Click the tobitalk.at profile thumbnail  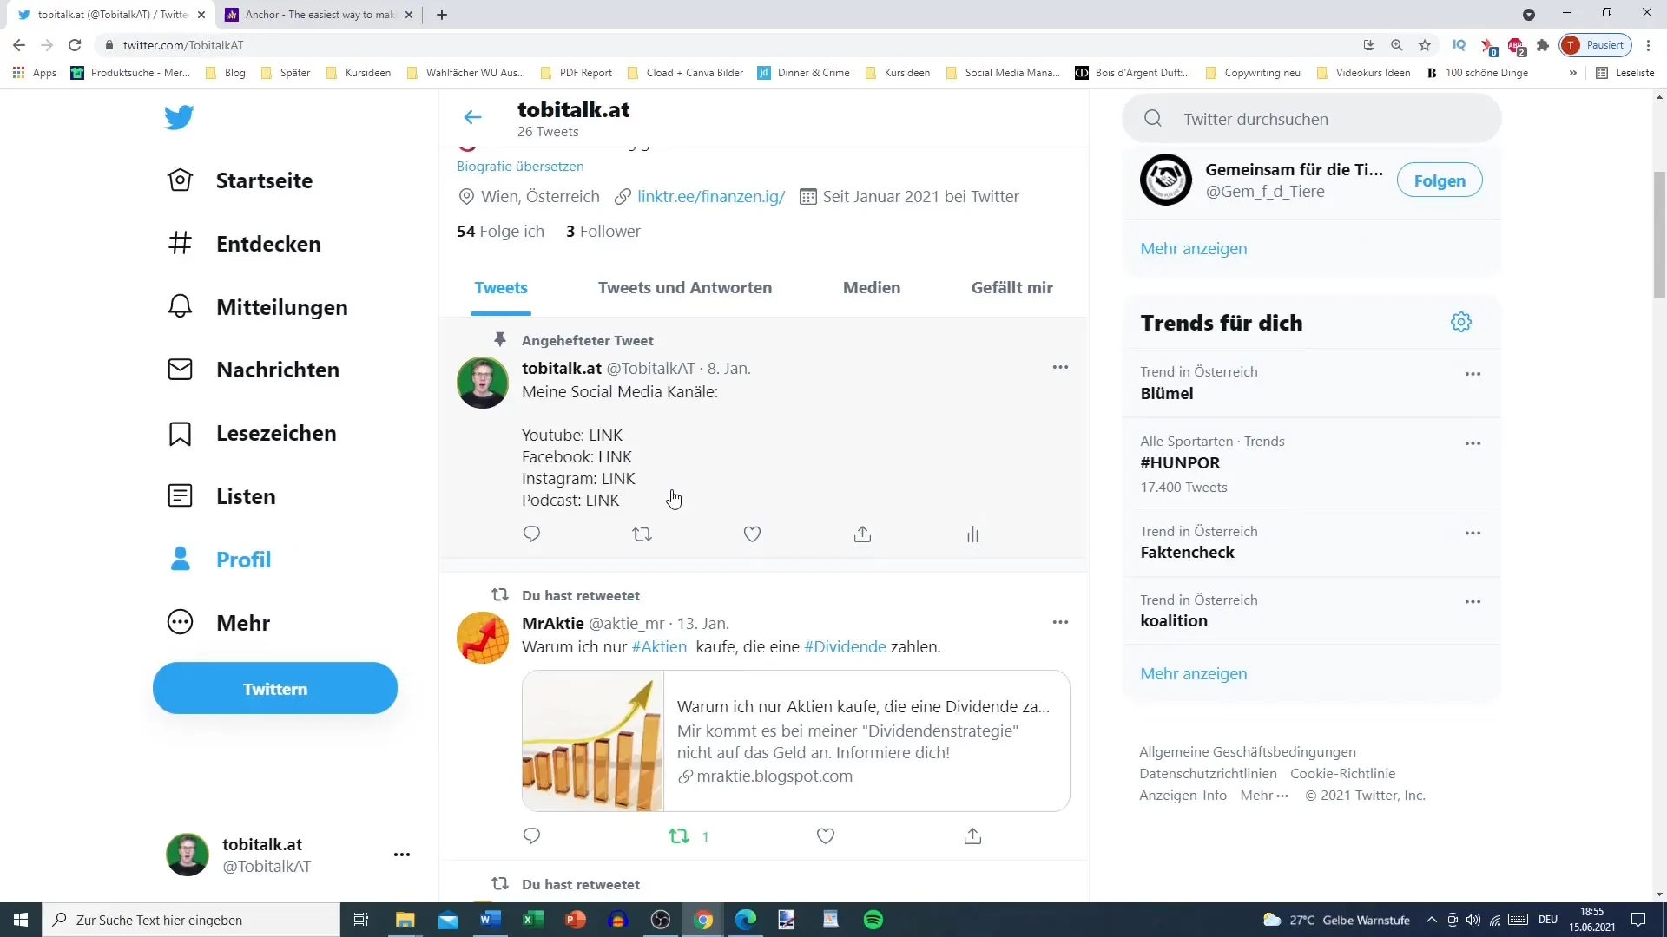tap(188, 854)
